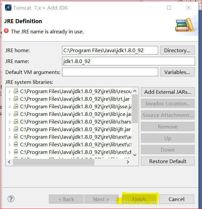
Task: Click the help question mark icon
Action: (11, 199)
